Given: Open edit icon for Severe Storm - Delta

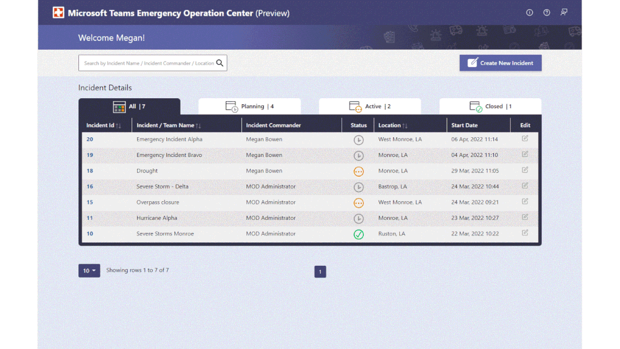Looking at the screenshot, I should 524,186.
